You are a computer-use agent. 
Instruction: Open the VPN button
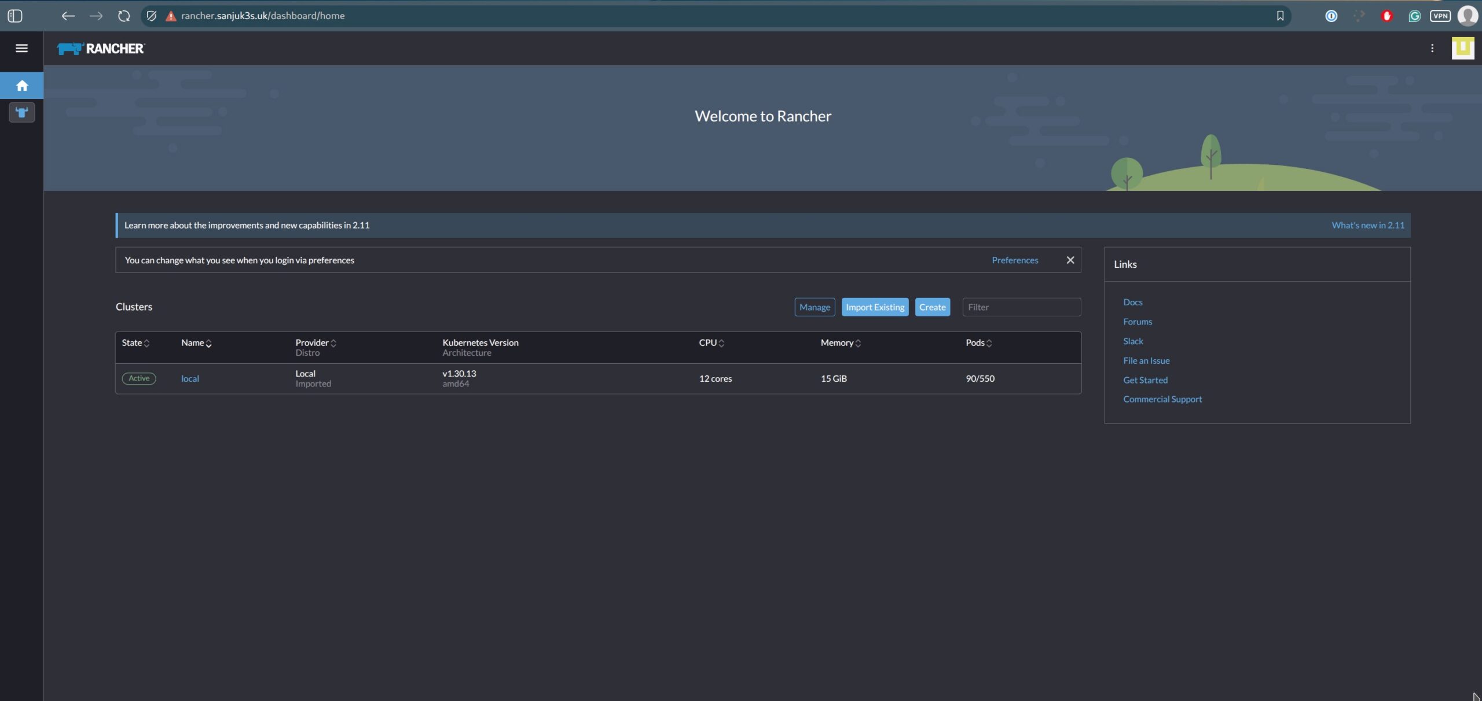coord(1440,16)
